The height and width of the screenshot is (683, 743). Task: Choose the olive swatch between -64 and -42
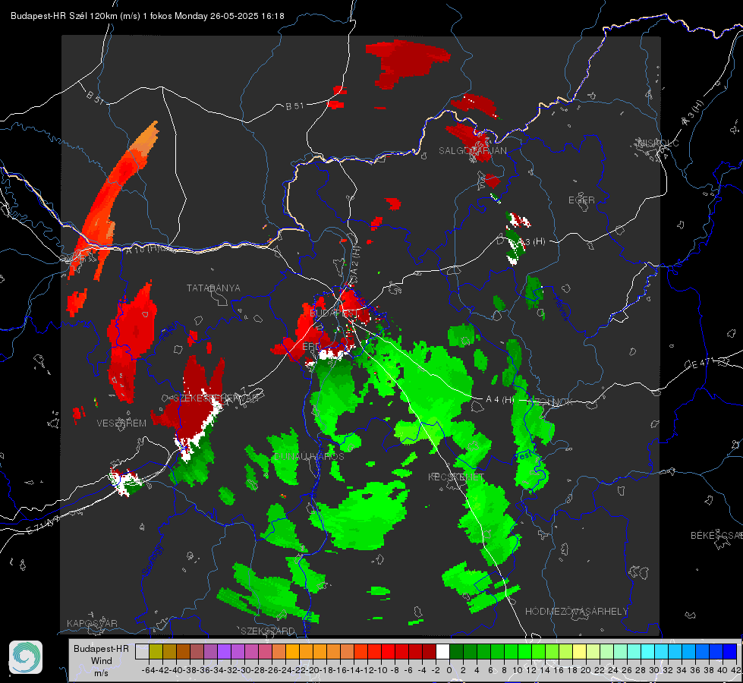[x=156, y=651]
